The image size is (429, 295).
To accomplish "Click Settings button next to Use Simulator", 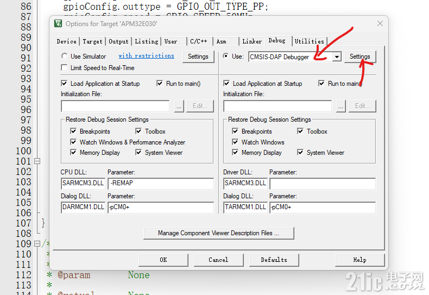I will click(198, 57).
